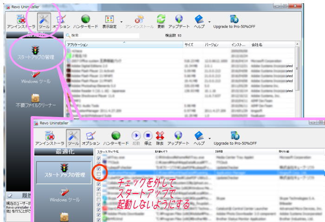Image resolution: width=325 pixels, height=222 pixels.
Task: Expand the ヘルプ dropdown arrow in the back window
Action: point(209,22)
